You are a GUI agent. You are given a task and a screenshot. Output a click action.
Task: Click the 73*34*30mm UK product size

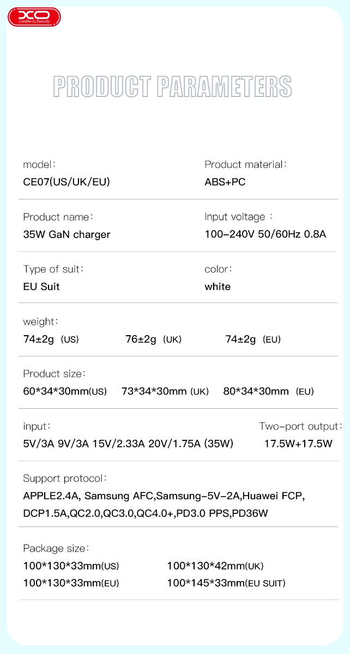[x=165, y=391]
